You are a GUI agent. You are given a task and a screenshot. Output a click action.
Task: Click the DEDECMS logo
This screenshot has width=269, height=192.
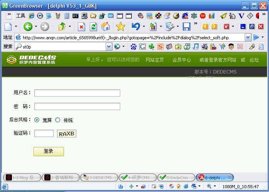click(x=31, y=60)
